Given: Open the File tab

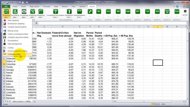Looking at the screenshot, I should click(6, 7).
